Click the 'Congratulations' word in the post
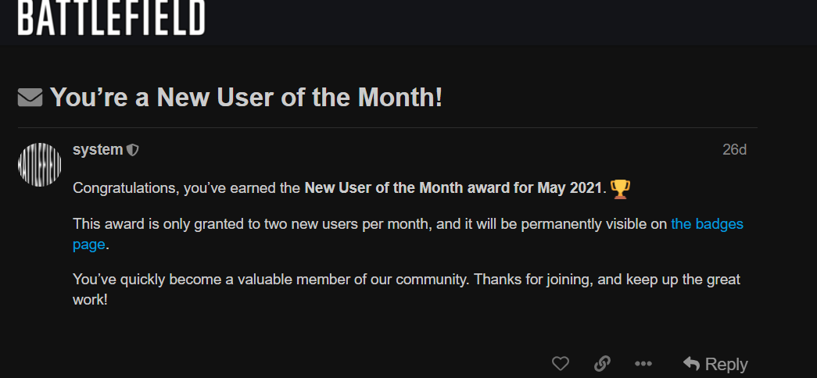Image resolution: width=817 pixels, height=378 pixels. (125, 188)
